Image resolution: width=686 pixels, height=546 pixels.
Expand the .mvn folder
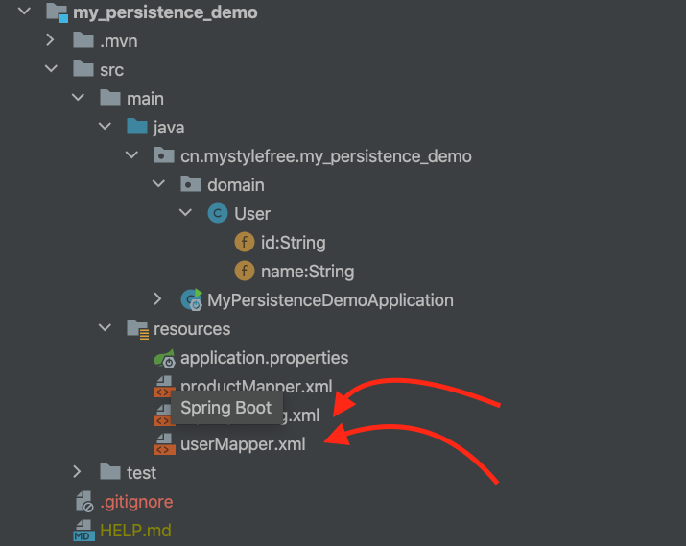51,41
